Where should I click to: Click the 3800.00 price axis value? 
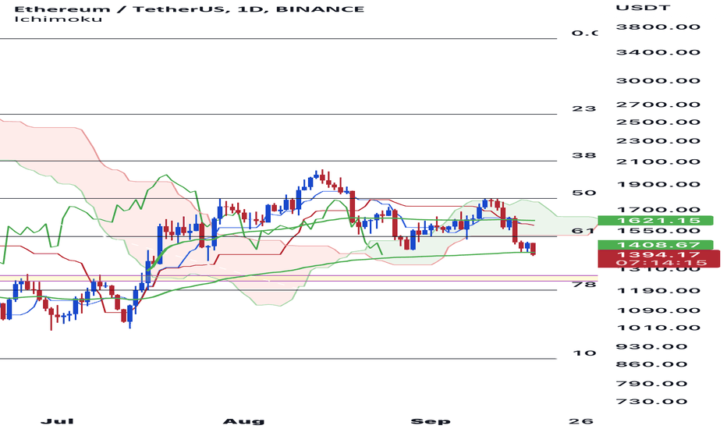[658, 27]
